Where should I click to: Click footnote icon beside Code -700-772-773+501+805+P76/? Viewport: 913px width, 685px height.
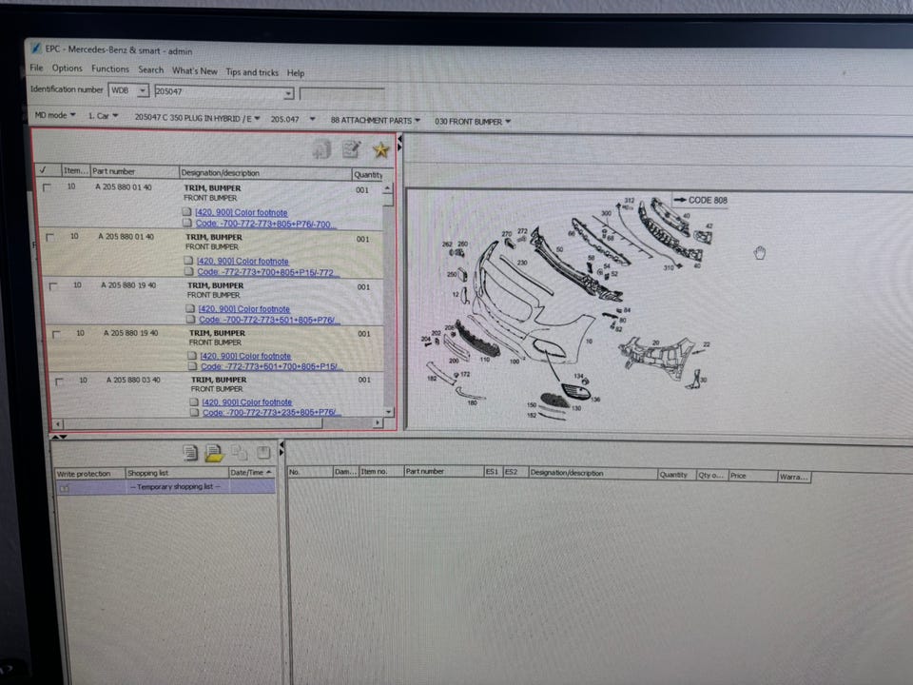pos(190,320)
